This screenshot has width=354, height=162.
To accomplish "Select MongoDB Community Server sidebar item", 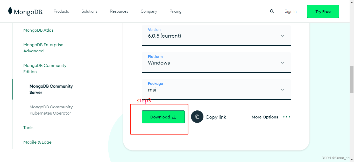I will click(51, 89).
